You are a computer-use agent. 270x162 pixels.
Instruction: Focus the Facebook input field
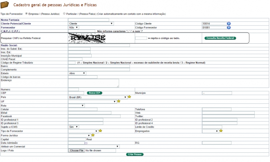click(x=95, y=116)
